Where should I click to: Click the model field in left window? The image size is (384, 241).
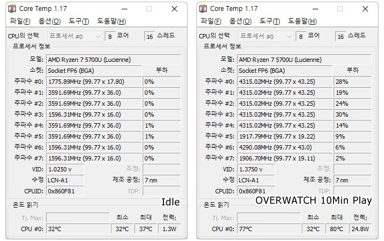coord(114,60)
